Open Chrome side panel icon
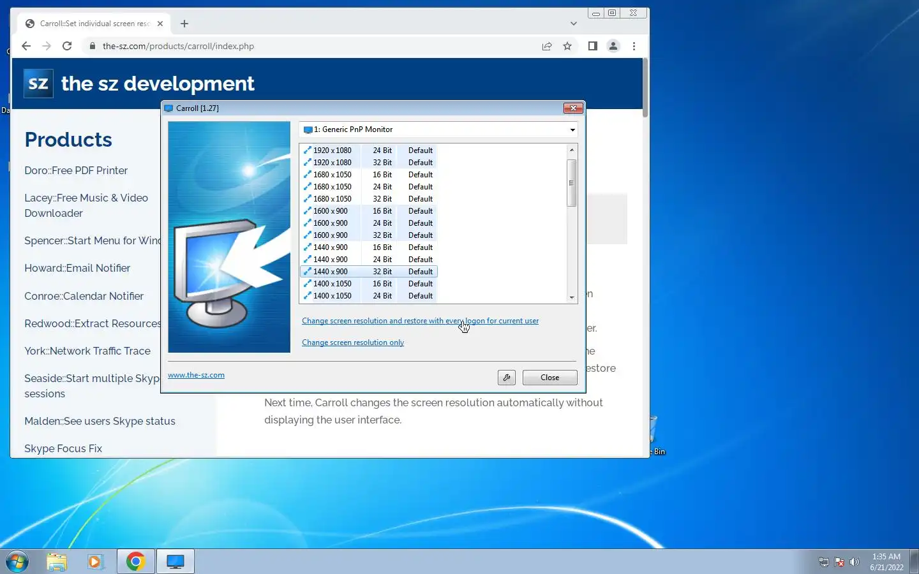The image size is (919, 574). pos(592,46)
